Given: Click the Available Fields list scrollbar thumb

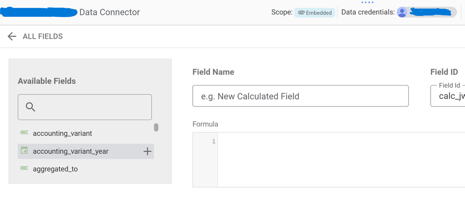Looking at the screenshot, I should [156, 128].
